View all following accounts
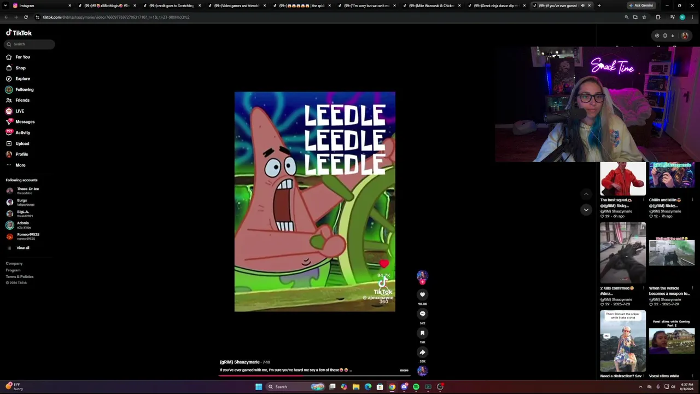Screen dimensions: 700x394 tap(18, 248)
